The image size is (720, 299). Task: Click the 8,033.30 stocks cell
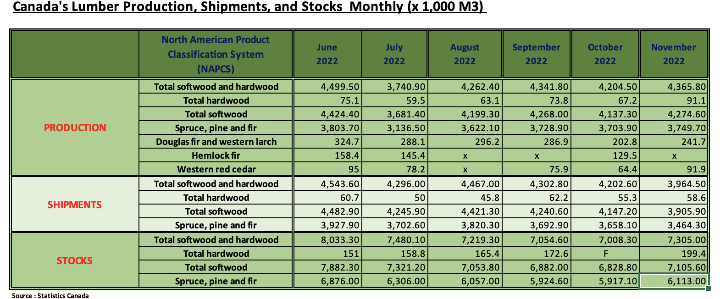tap(327, 240)
